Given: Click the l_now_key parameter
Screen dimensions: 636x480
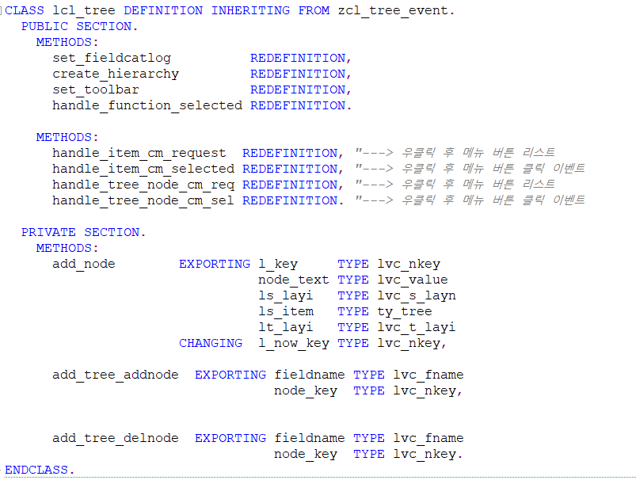Looking at the screenshot, I should pyautogui.click(x=294, y=343).
